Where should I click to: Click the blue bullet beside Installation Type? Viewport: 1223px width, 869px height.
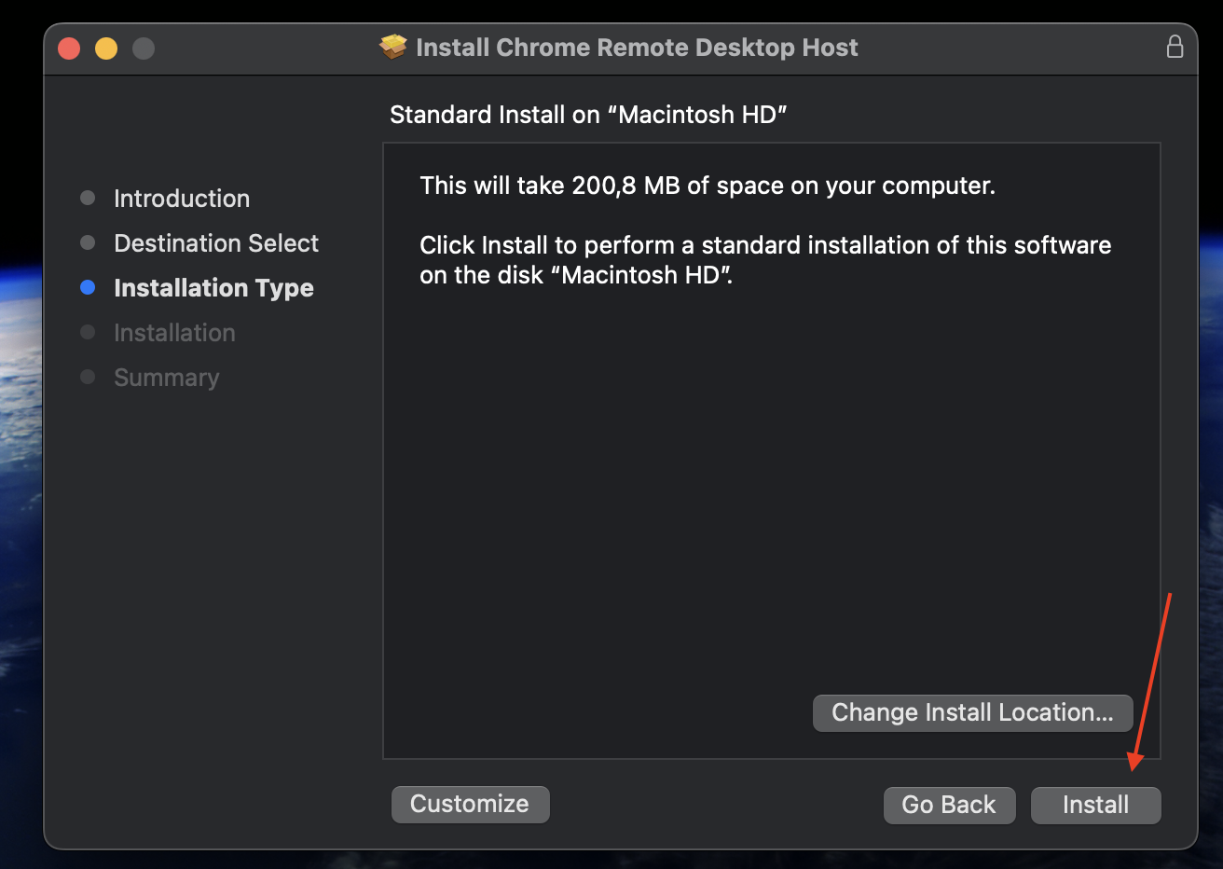(88, 287)
